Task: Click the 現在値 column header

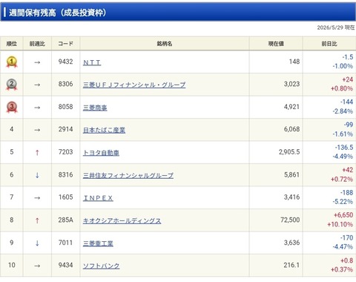Action: pyautogui.click(x=276, y=44)
